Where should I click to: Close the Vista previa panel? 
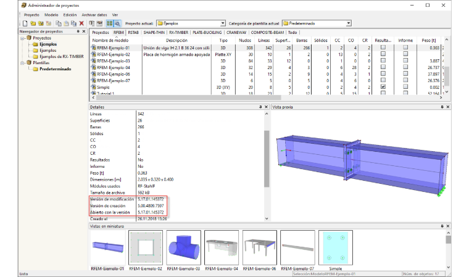point(448,107)
